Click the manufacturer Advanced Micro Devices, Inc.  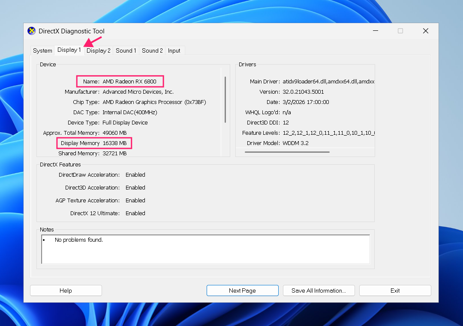pos(138,92)
